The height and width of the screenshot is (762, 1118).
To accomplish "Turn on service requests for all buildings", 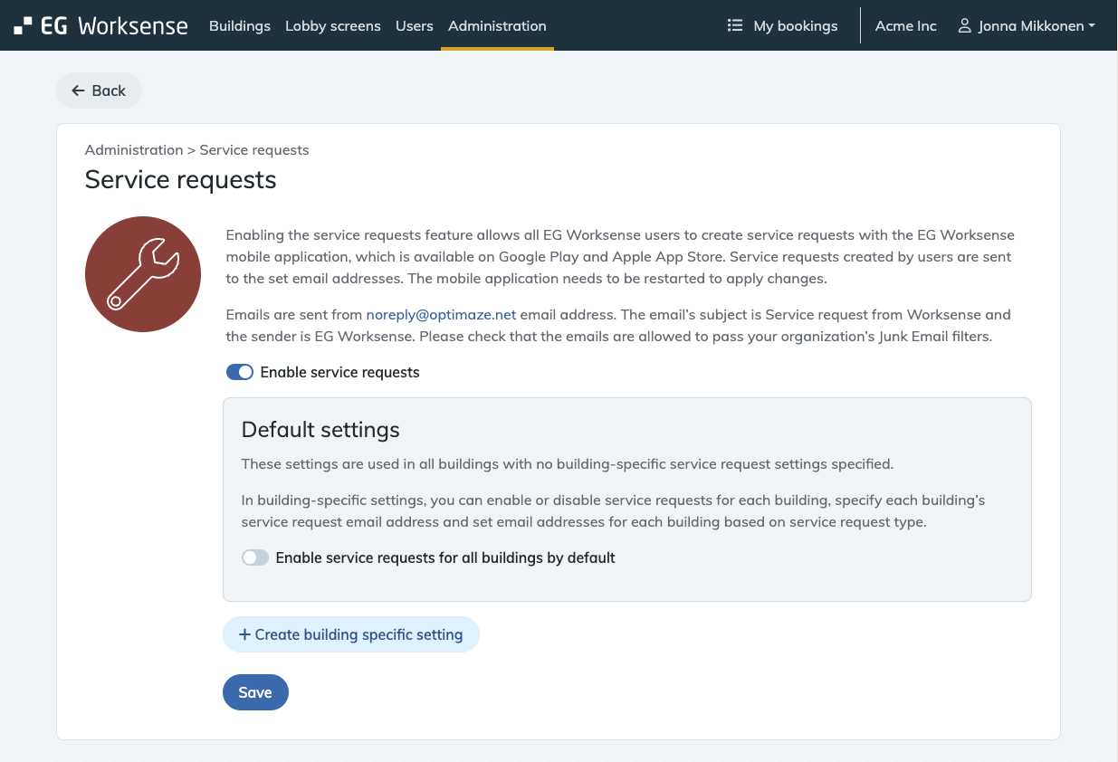I will pos(255,558).
